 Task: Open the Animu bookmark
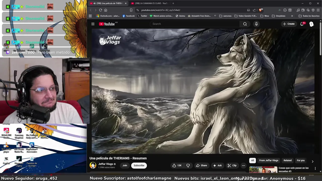point(180,16)
